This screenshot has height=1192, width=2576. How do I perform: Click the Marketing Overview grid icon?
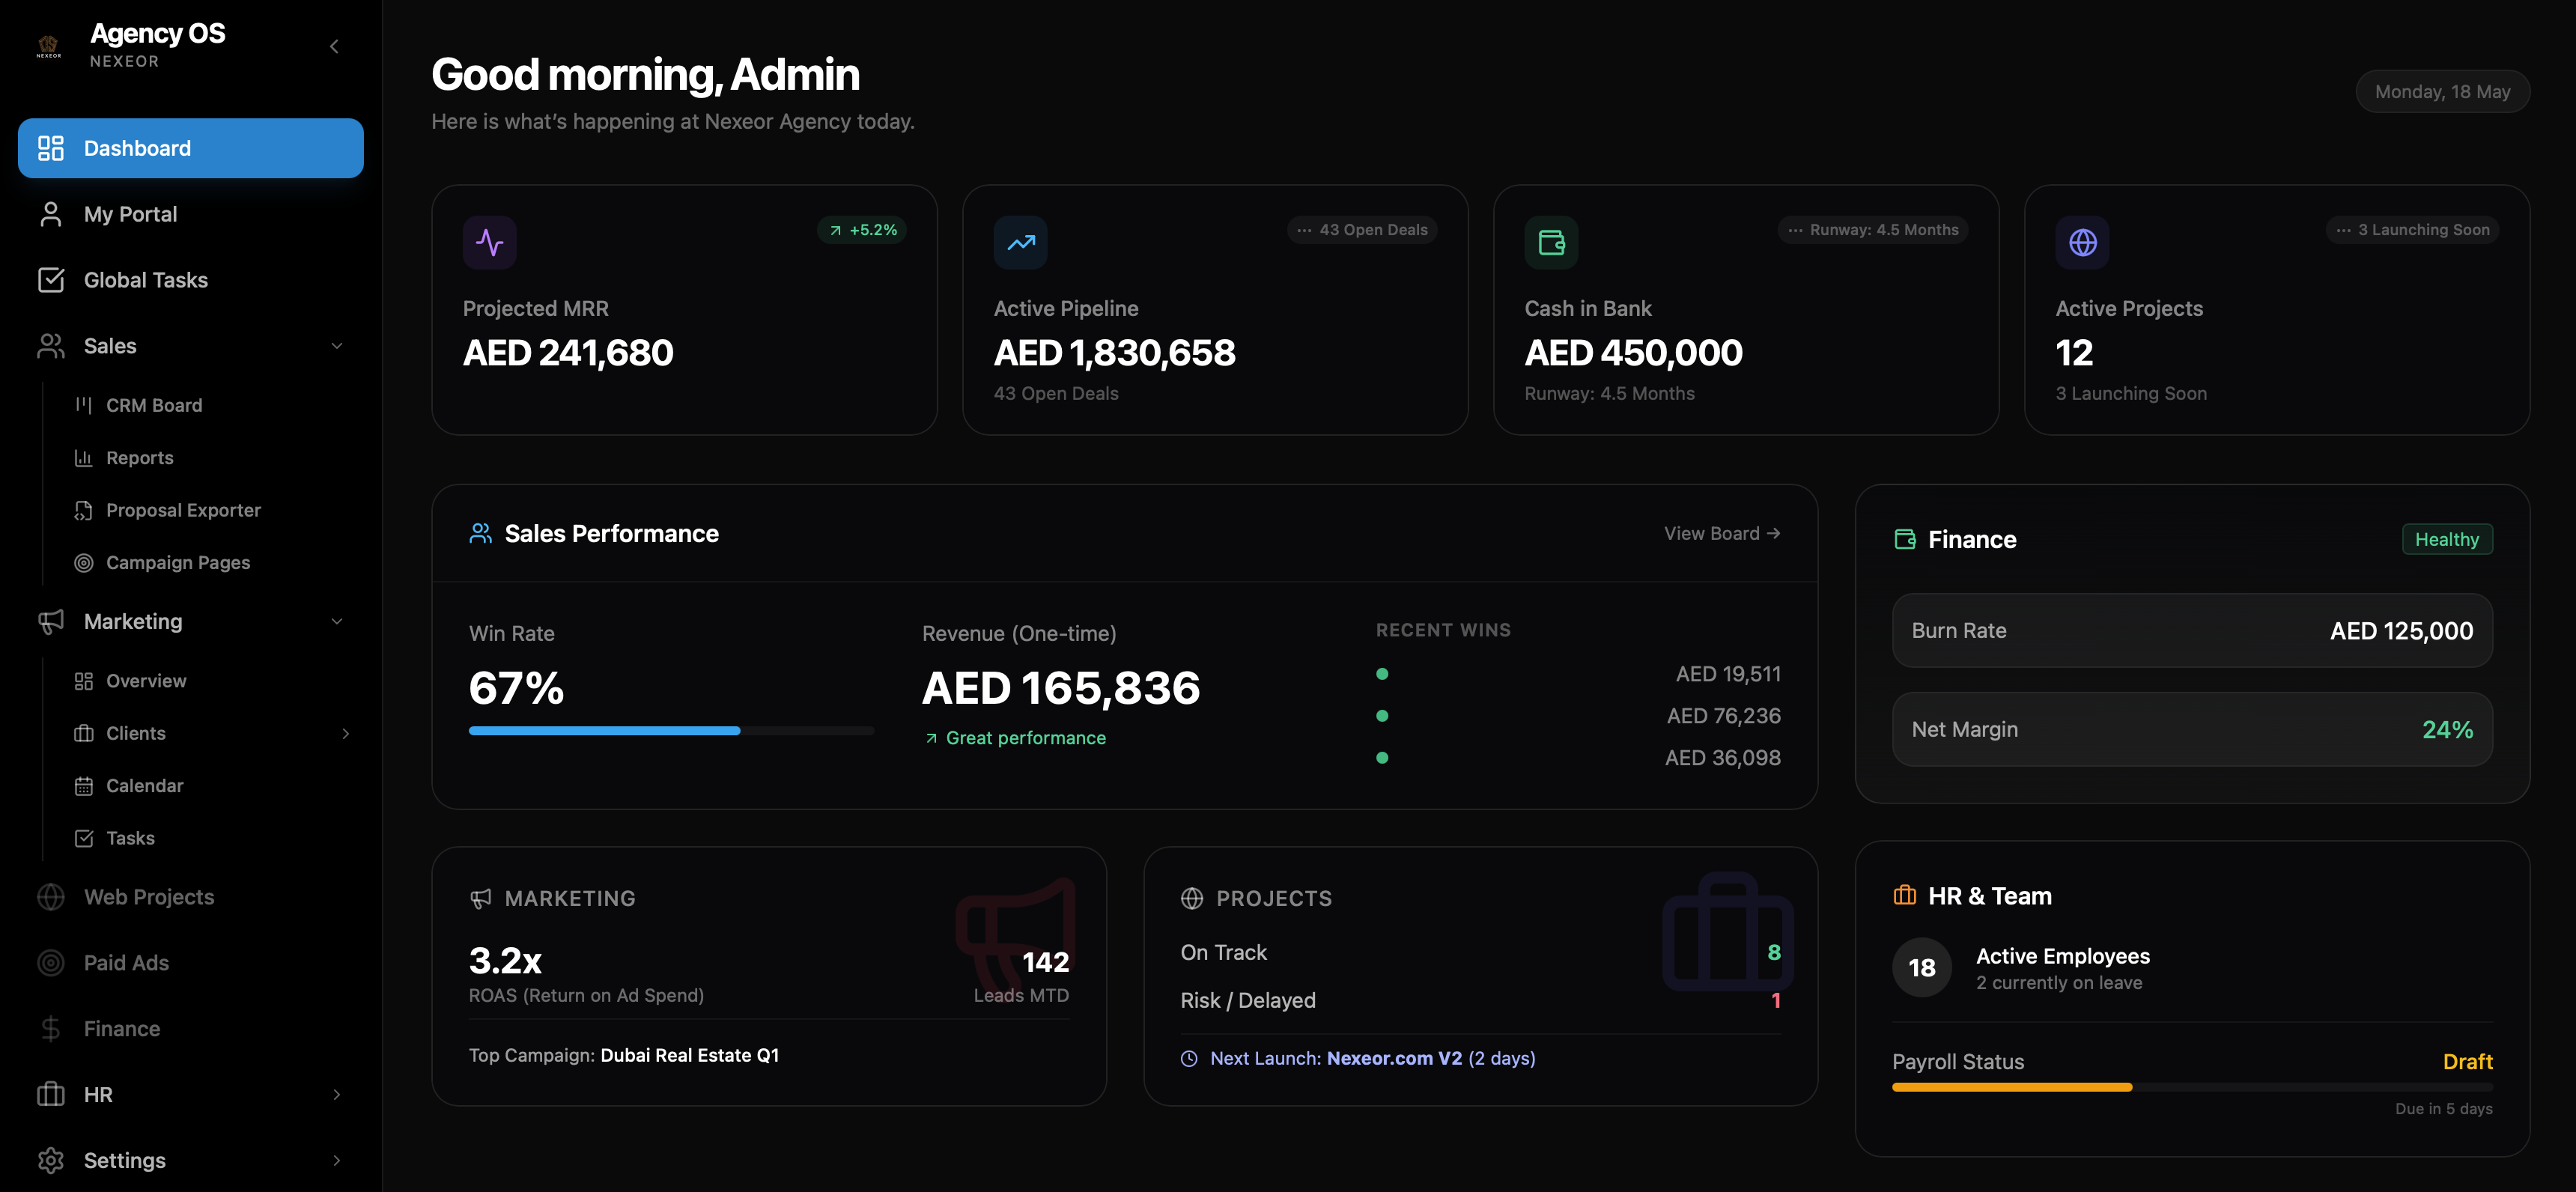click(84, 681)
